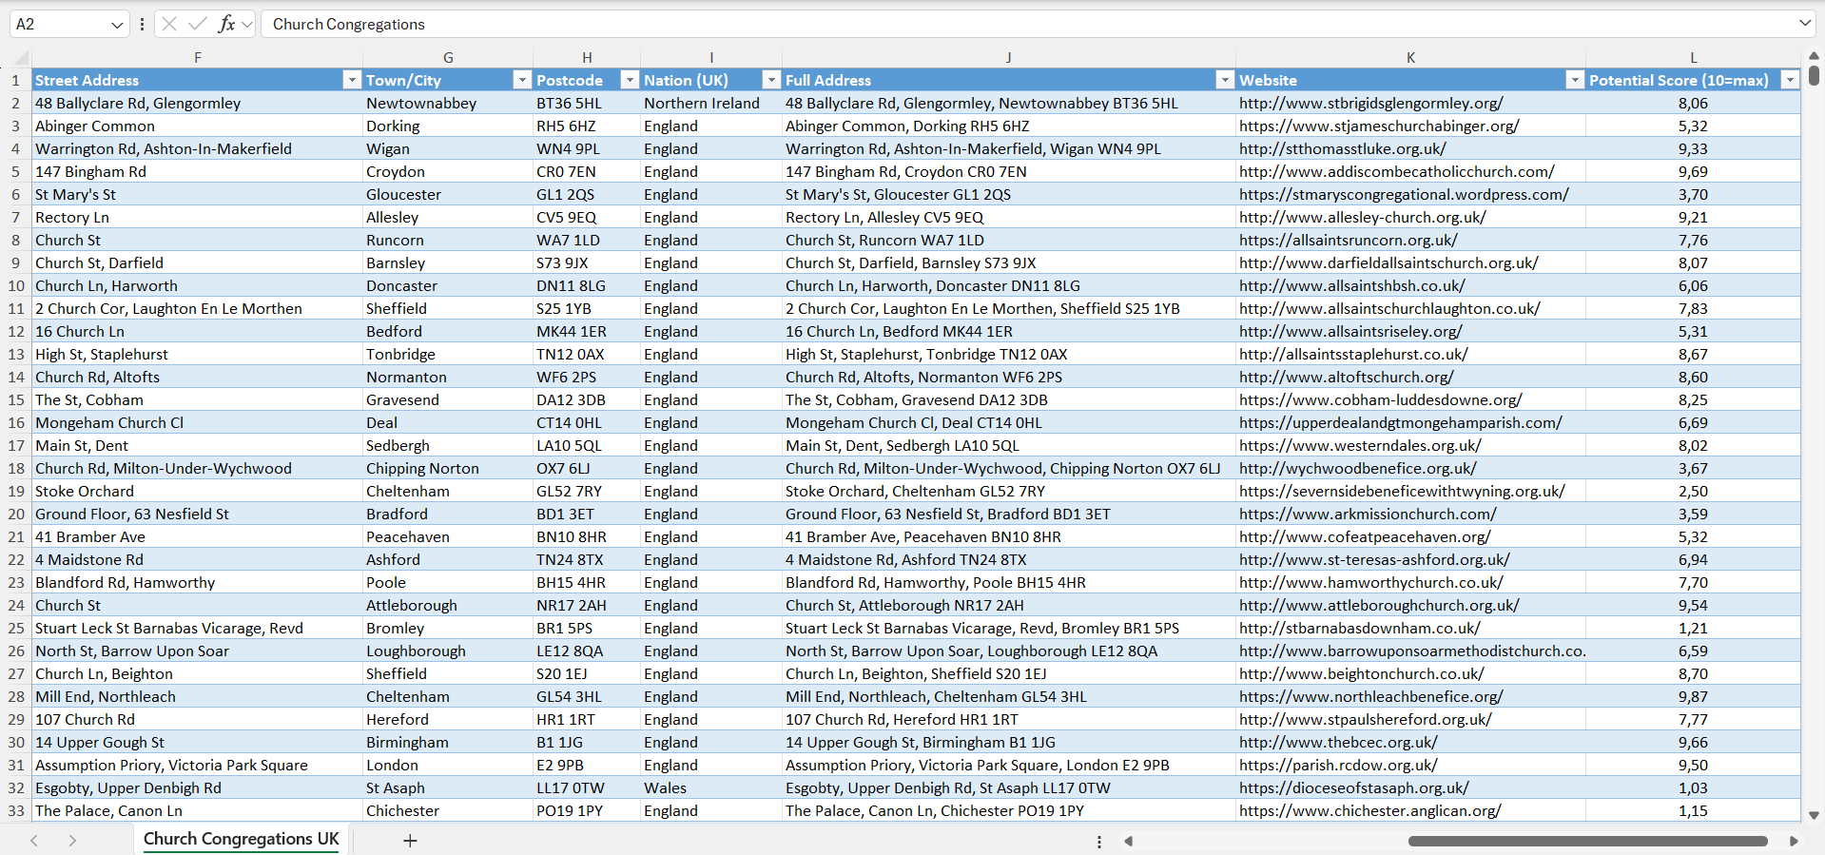Select town cell Chipping Norton

coord(448,469)
